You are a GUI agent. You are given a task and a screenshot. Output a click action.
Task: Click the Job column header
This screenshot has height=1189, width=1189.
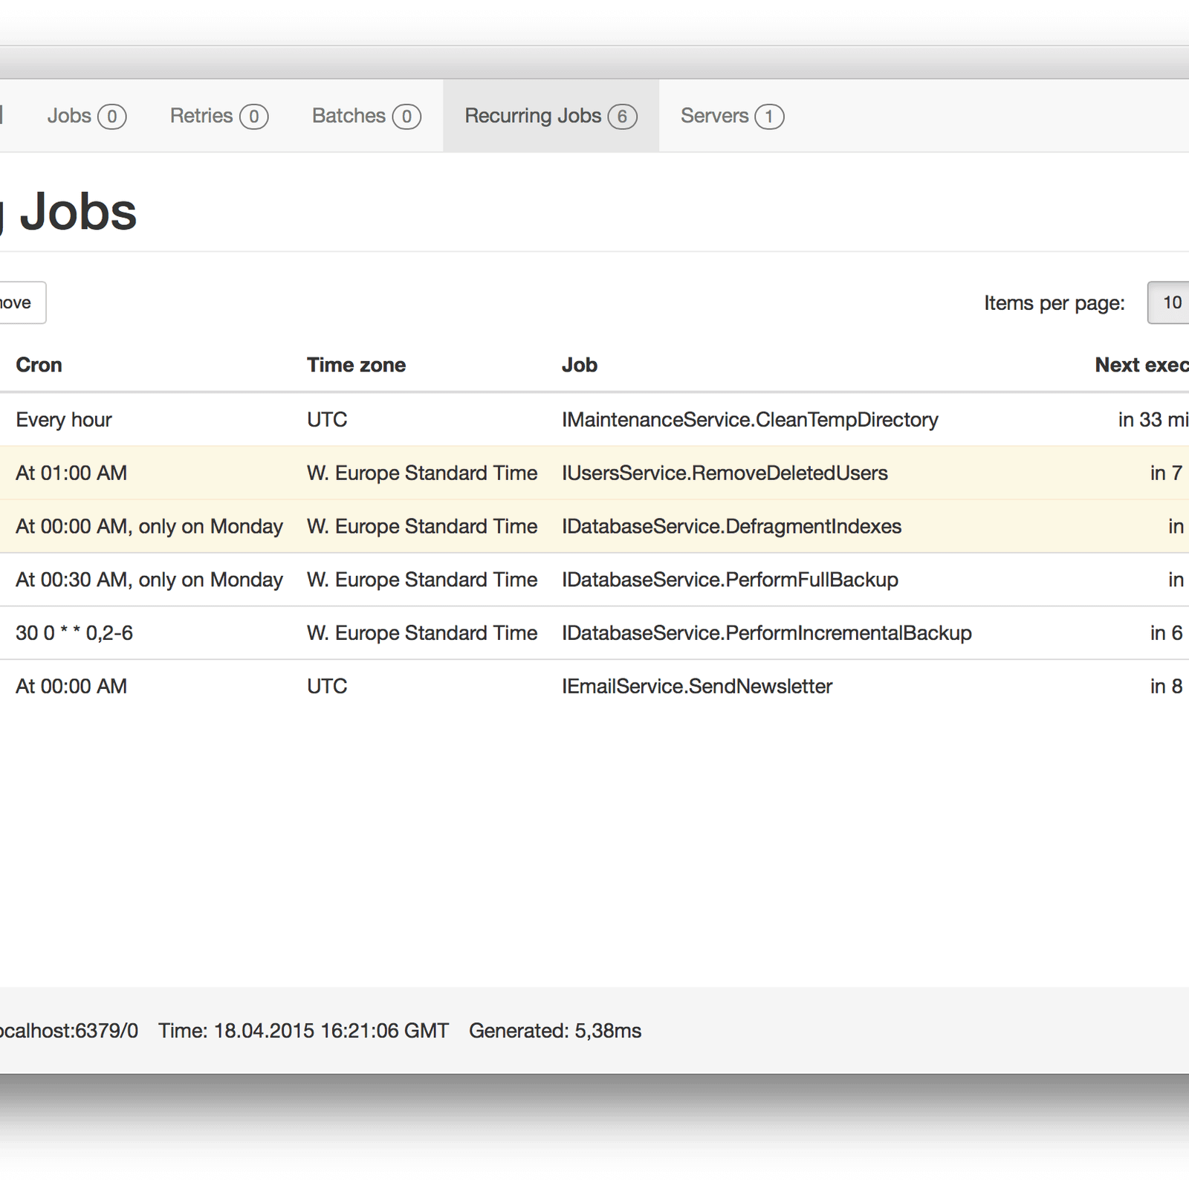pyautogui.click(x=579, y=365)
